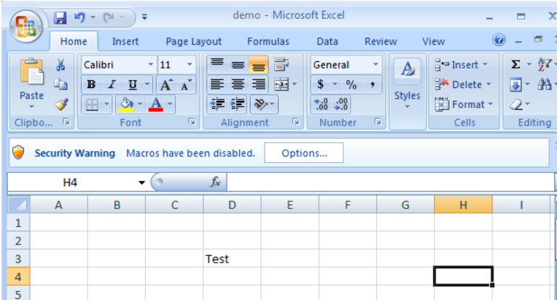Open Accounting $ format dropdown arrow
Viewport: 557px width, 300px height.
pyautogui.click(x=334, y=84)
